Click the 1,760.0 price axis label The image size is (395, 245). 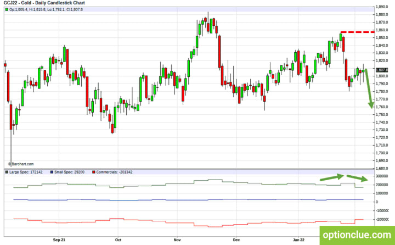(x=382, y=107)
